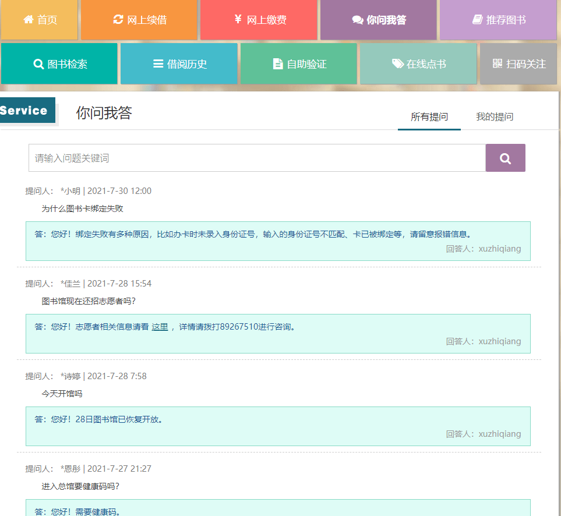Click the book icon on 推荐图书

point(477,20)
